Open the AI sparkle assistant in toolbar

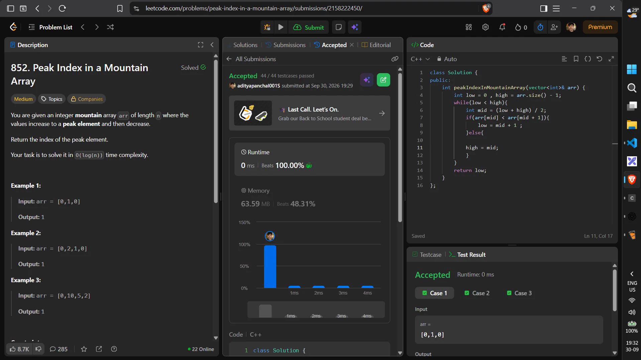[x=355, y=27]
